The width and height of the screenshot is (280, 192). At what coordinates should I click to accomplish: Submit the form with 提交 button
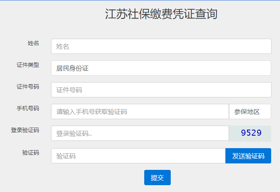pyautogui.click(x=157, y=178)
